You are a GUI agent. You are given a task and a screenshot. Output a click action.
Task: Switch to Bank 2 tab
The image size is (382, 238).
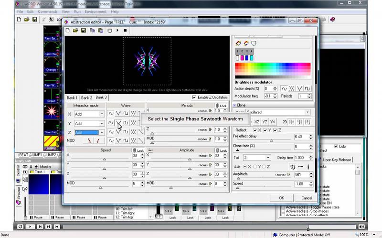pyautogui.click(x=86, y=98)
